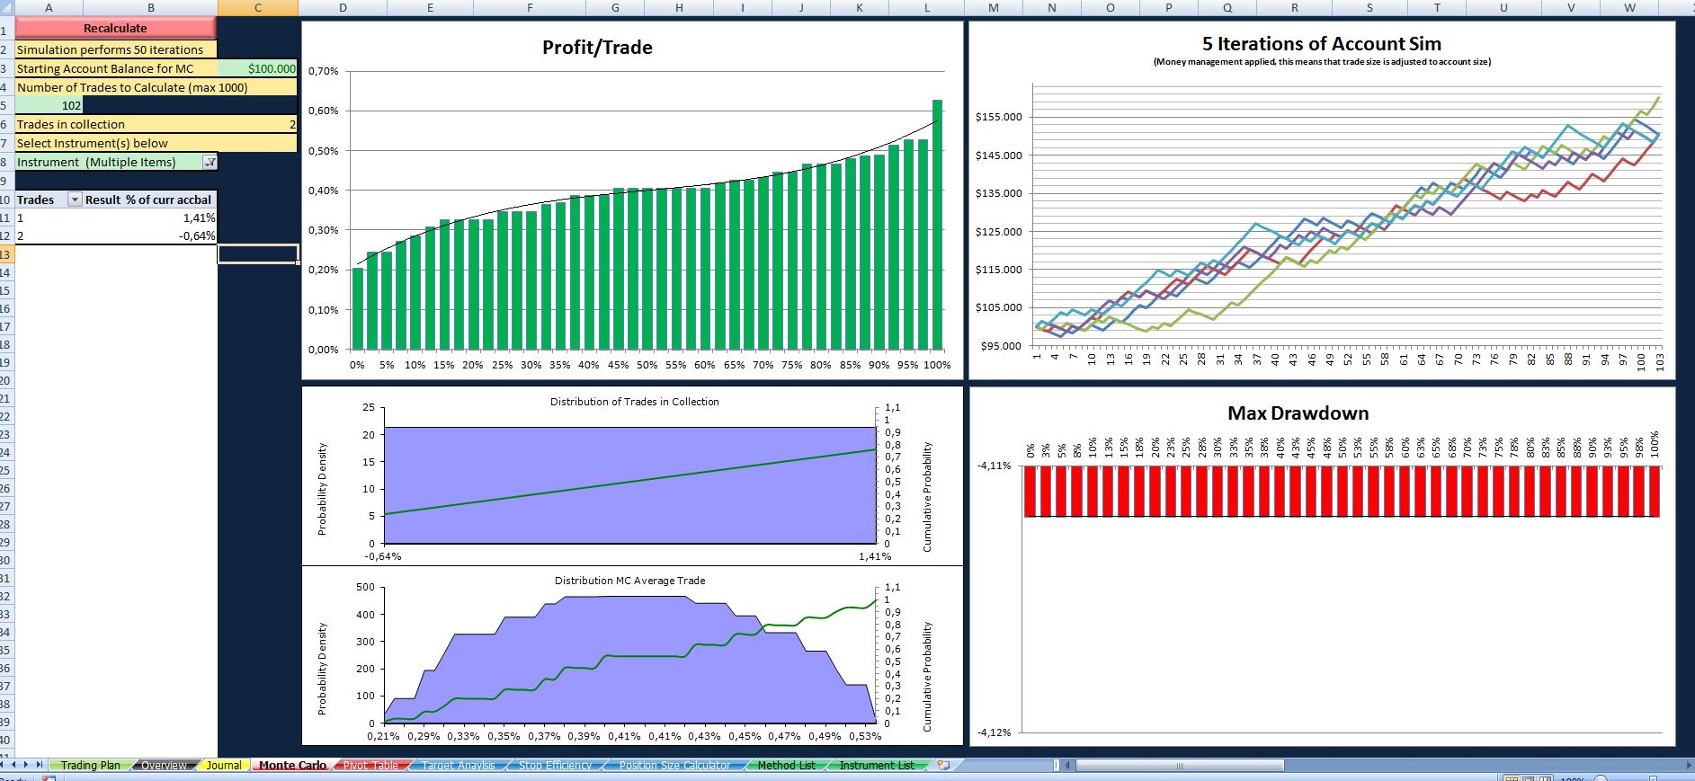
Task: Select column B header
Action: pyautogui.click(x=150, y=7)
